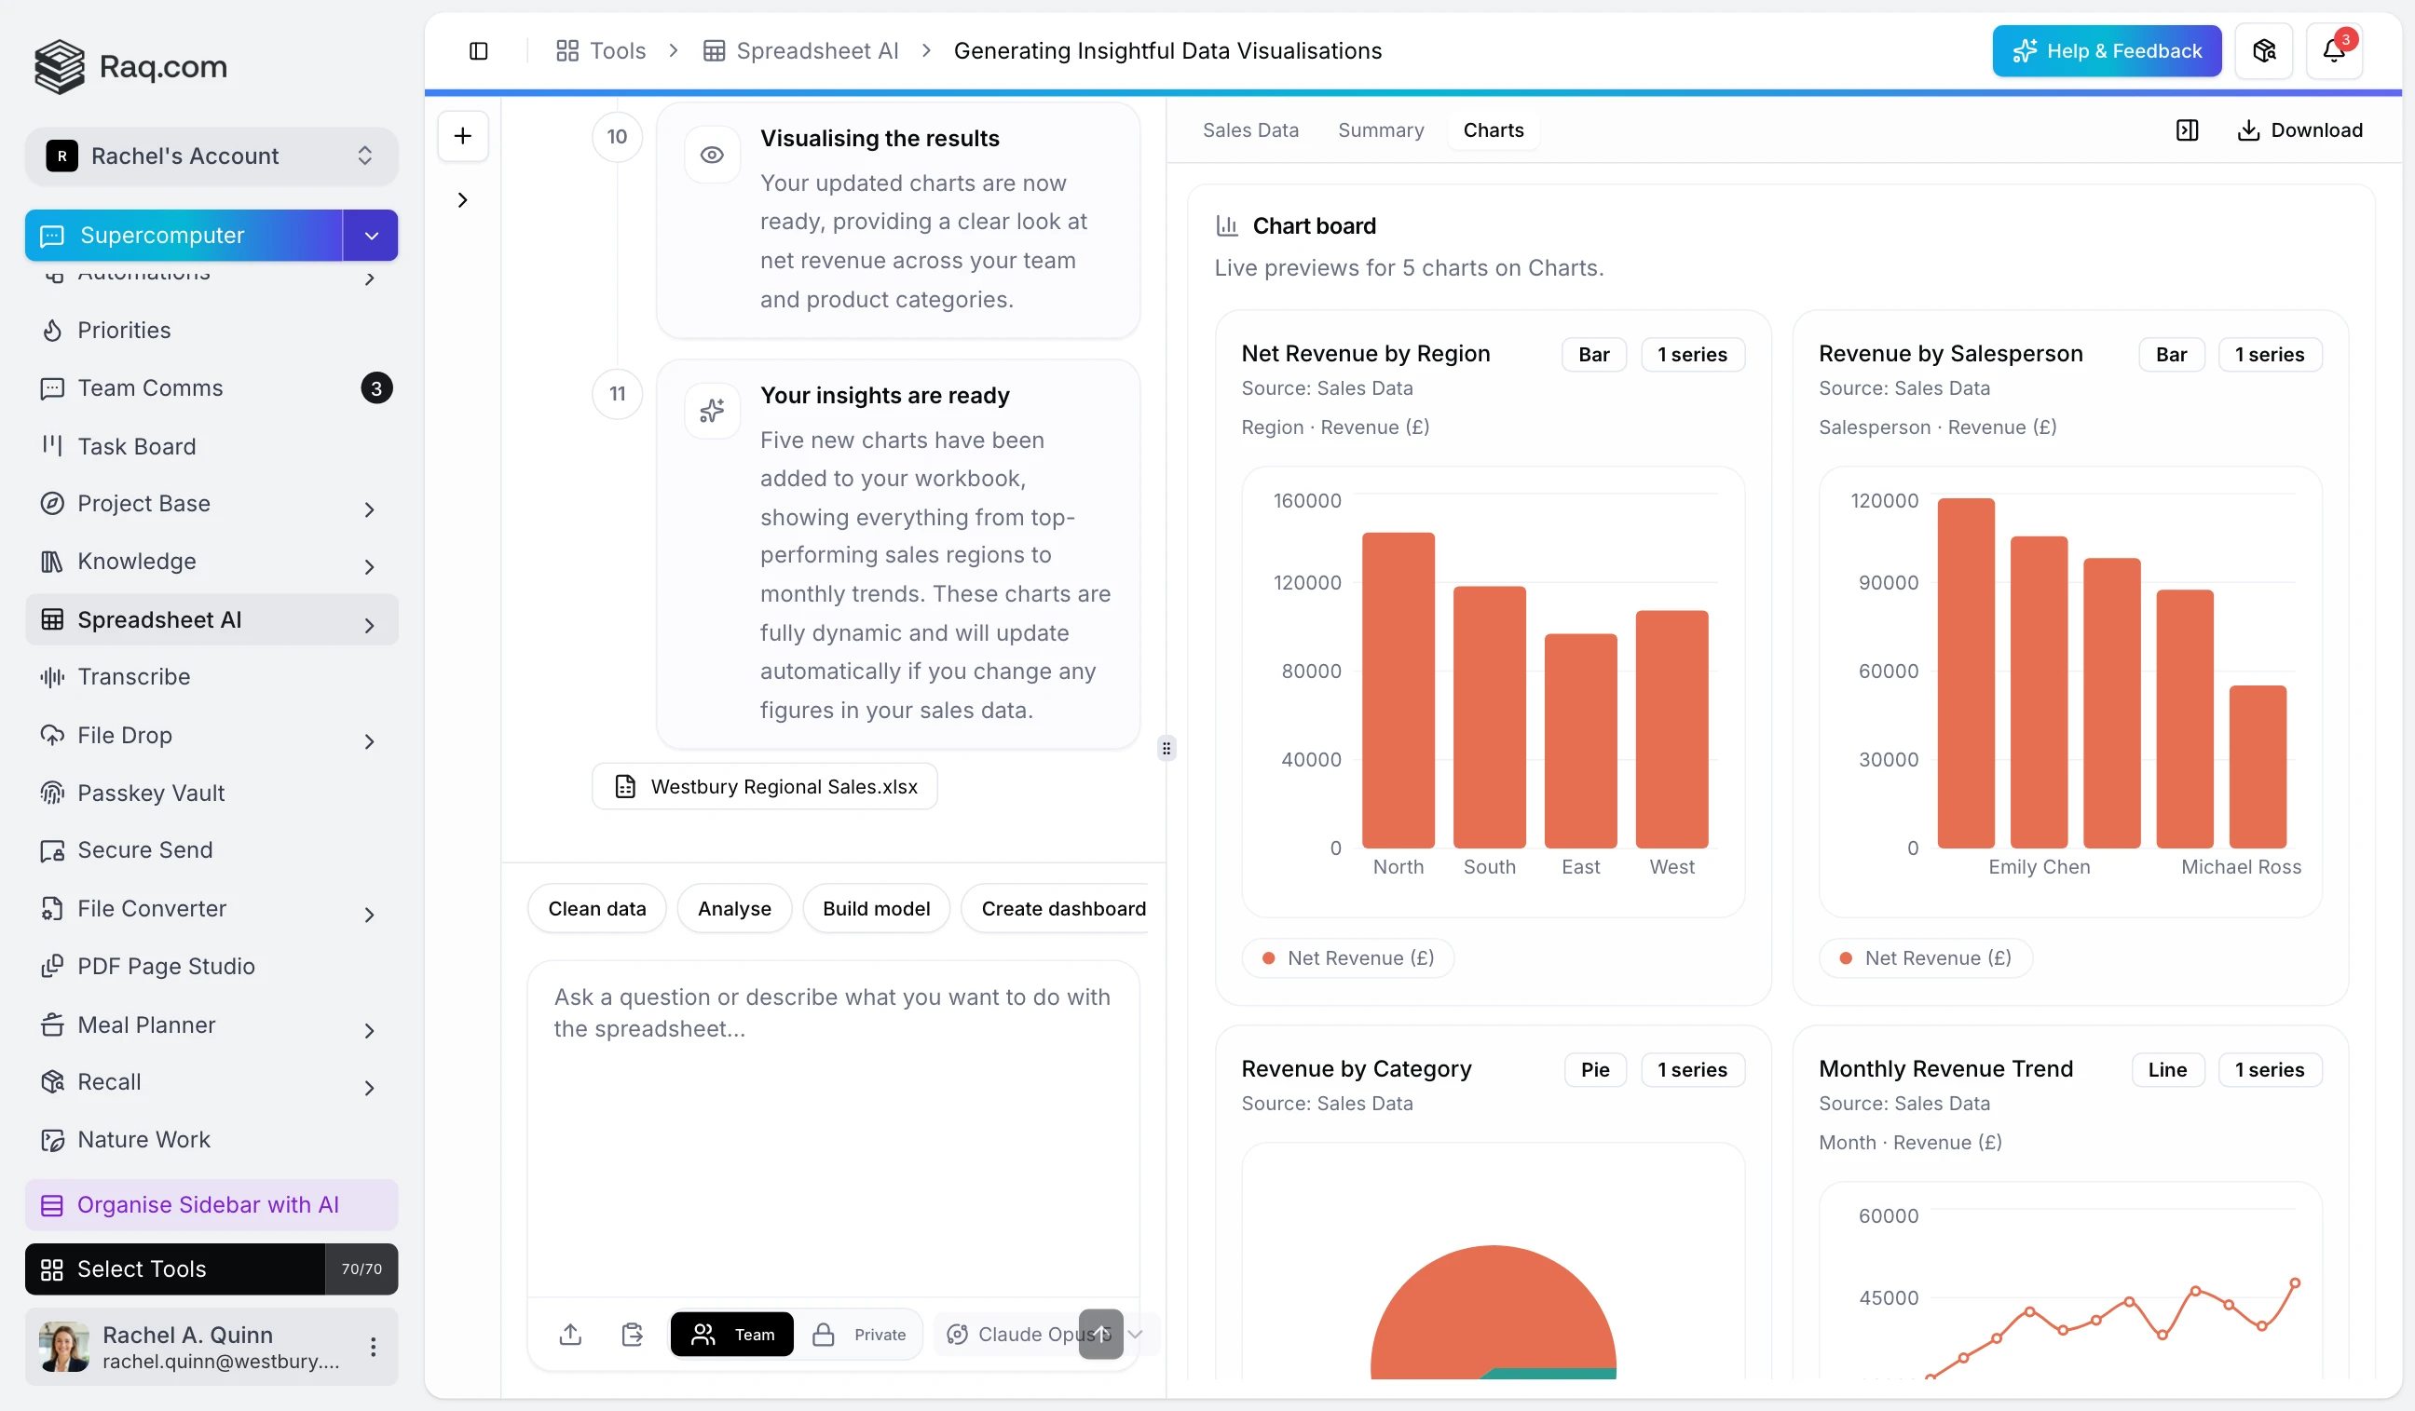
Task: Toggle the Net Revenue legend on Salesperson chart
Action: tap(1925, 958)
